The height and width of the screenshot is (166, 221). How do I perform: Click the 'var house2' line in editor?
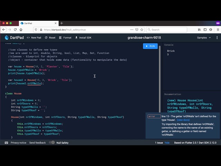[40, 80]
